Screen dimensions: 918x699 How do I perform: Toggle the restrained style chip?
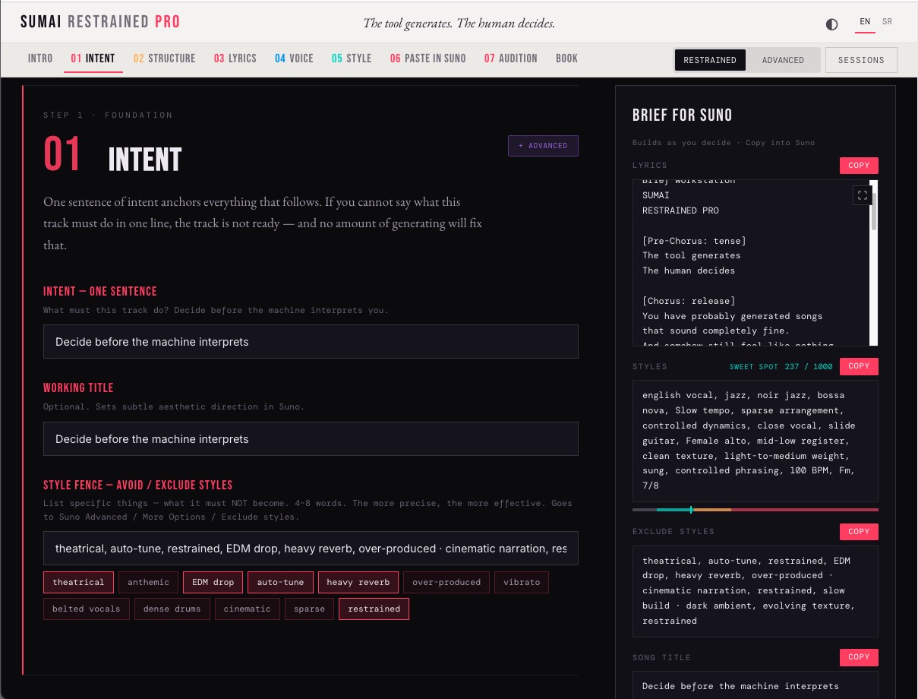(374, 609)
